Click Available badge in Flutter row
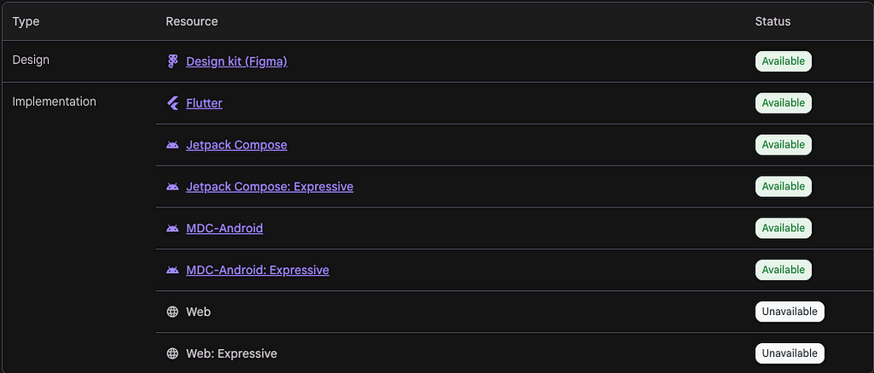Screen dimensions: 874x373 click(784, 103)
